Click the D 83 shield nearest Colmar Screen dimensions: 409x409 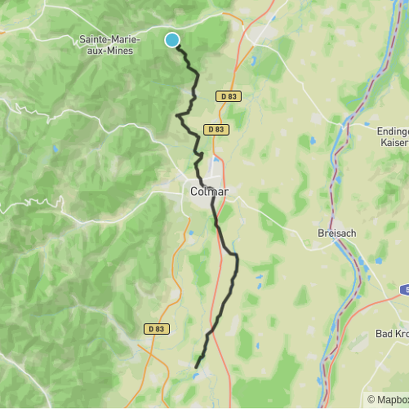216,130
